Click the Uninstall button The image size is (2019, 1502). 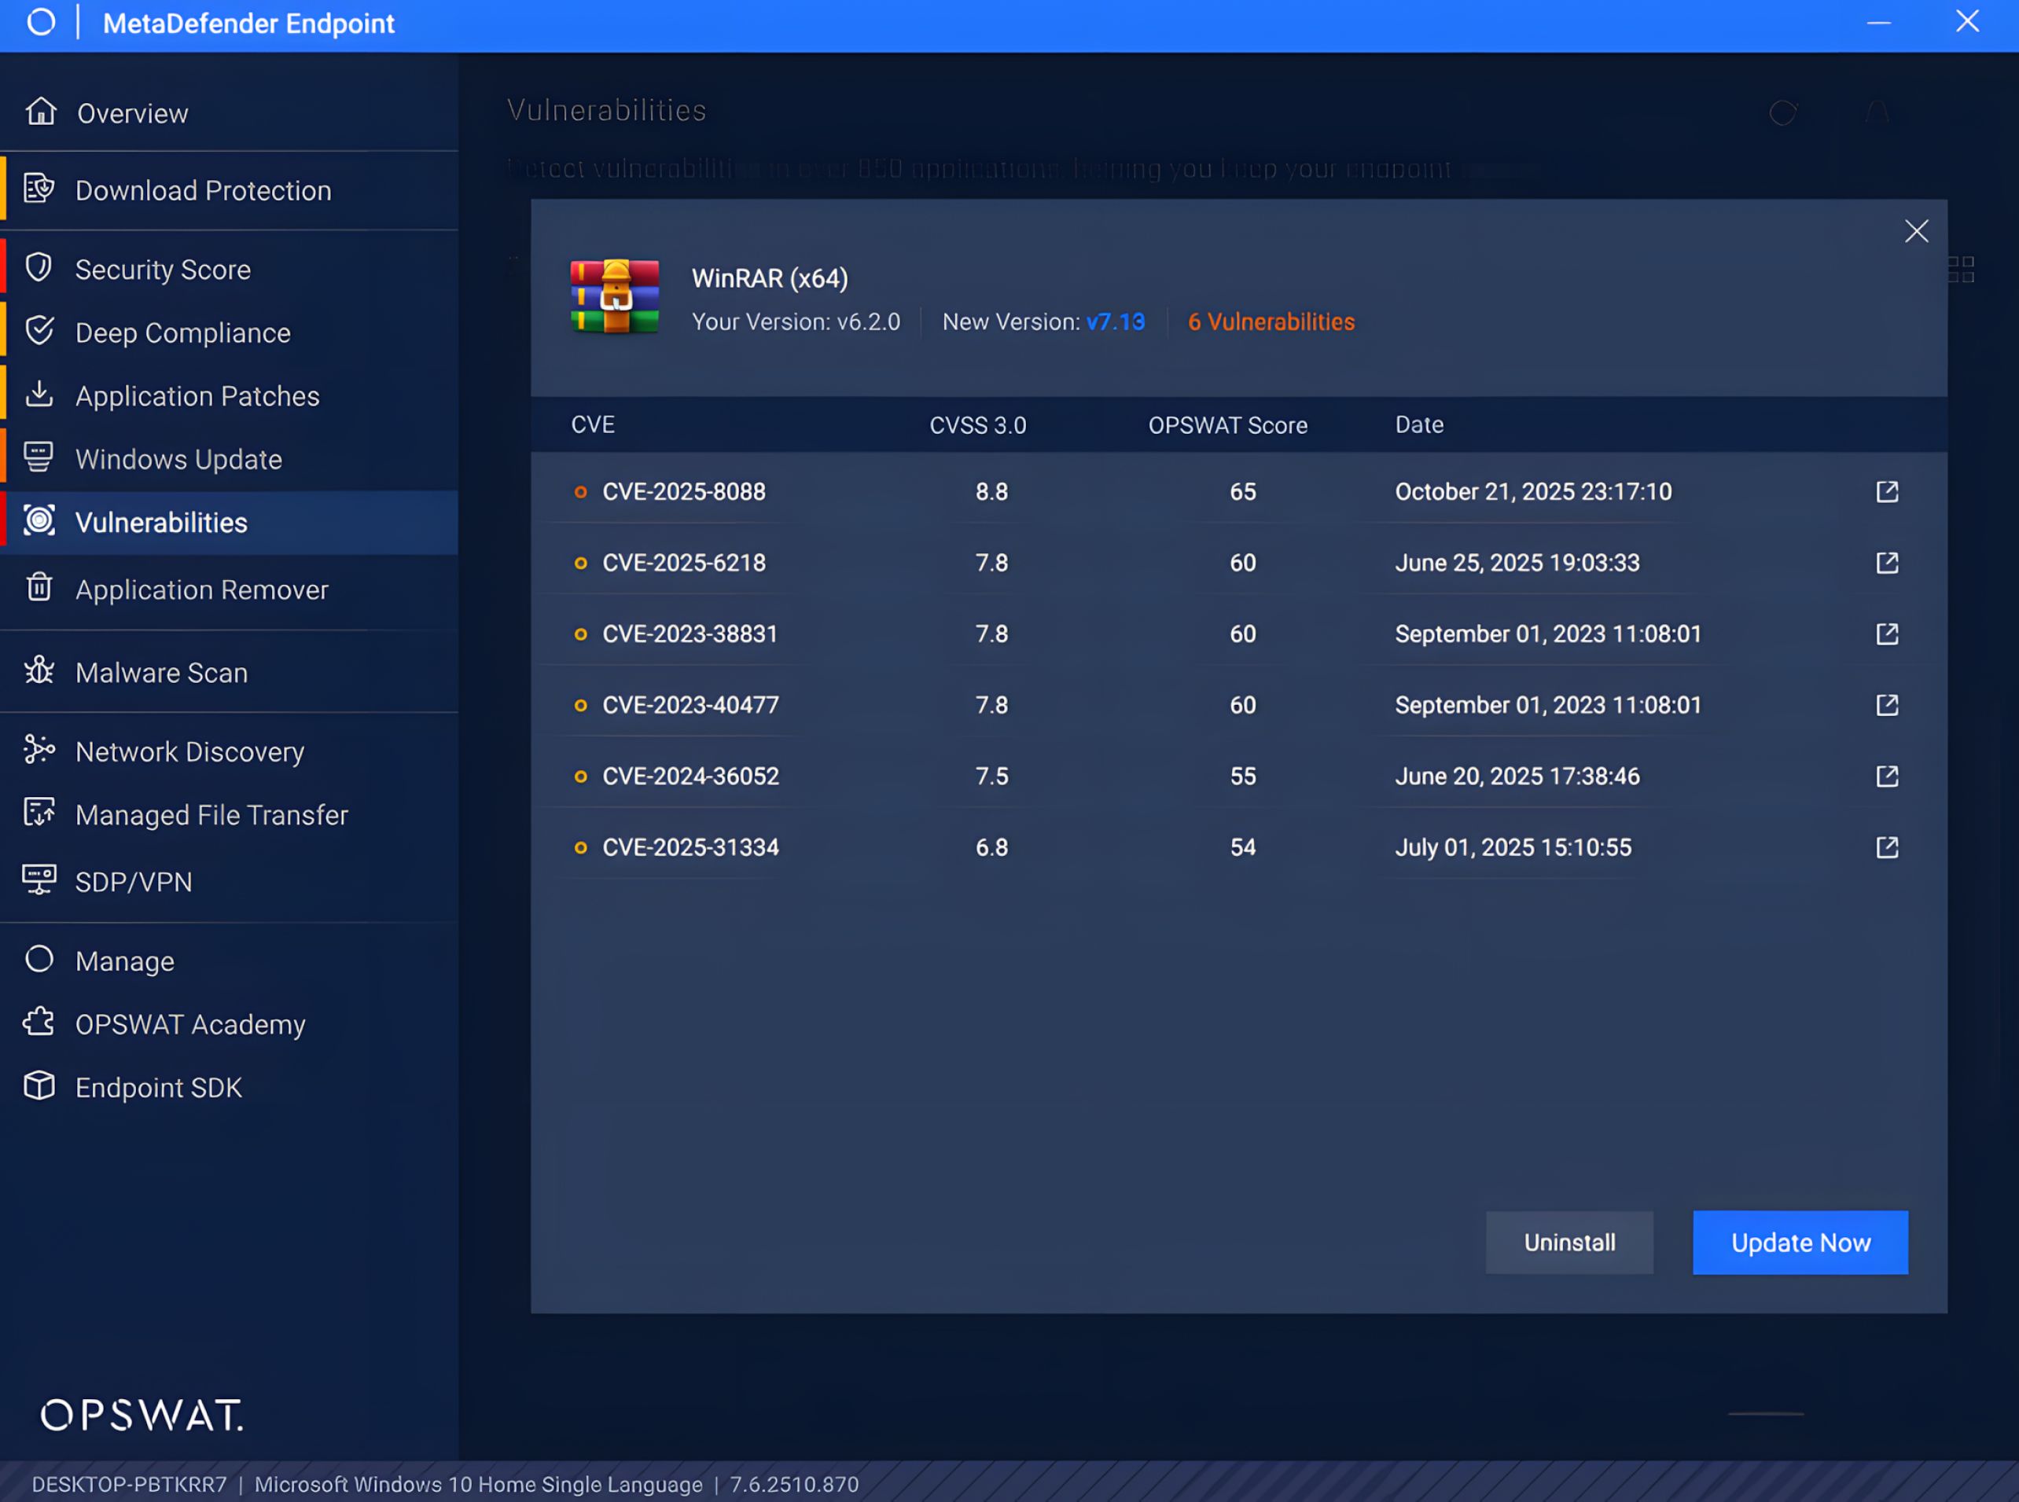[1568, 1242]
